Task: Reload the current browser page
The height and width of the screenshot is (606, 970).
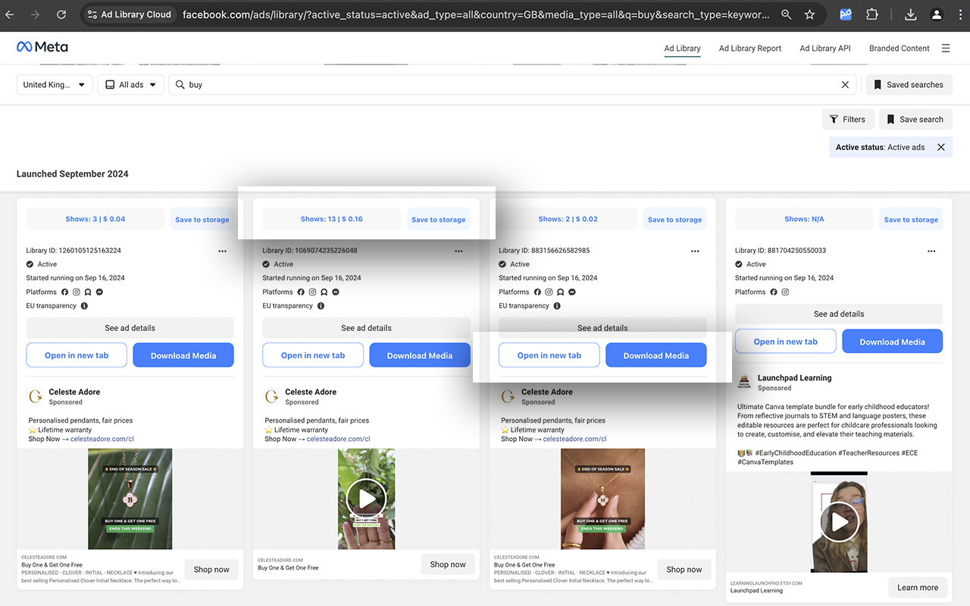Action: tap(61, 14)
